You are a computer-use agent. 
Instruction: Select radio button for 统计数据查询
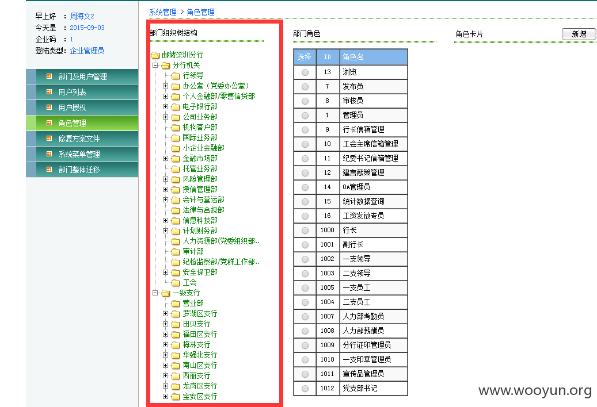coord(305,202)
